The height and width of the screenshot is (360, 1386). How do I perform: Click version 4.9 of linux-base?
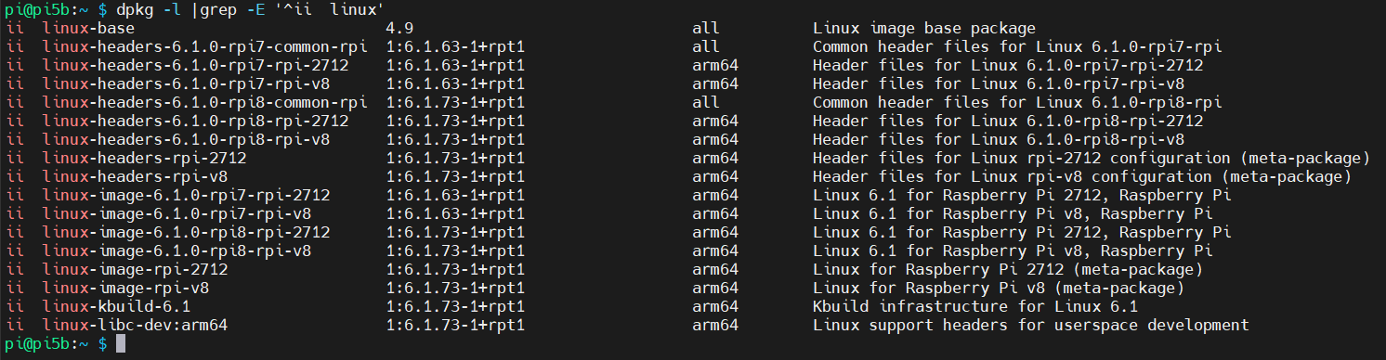399,28
